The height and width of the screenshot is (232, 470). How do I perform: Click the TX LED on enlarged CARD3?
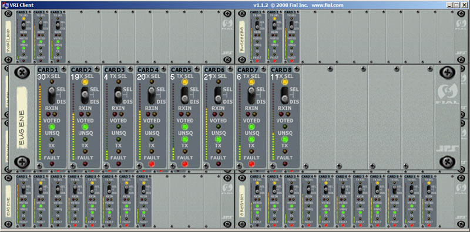point(119,151)
